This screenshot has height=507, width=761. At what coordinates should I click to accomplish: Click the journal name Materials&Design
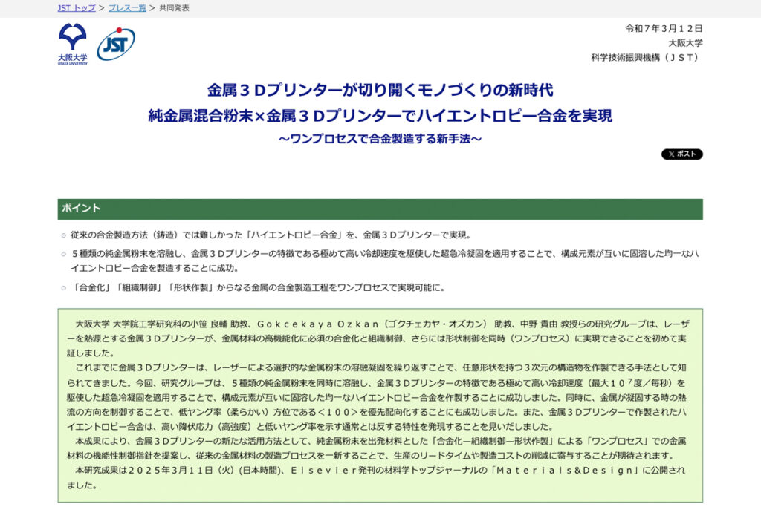click(566, 471)
